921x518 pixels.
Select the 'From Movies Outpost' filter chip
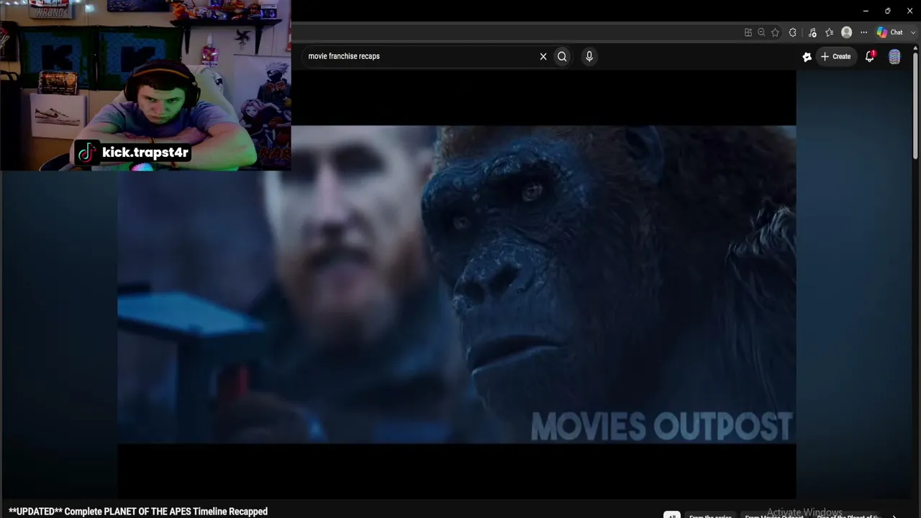pyautogui.click(x=774, y=516)
